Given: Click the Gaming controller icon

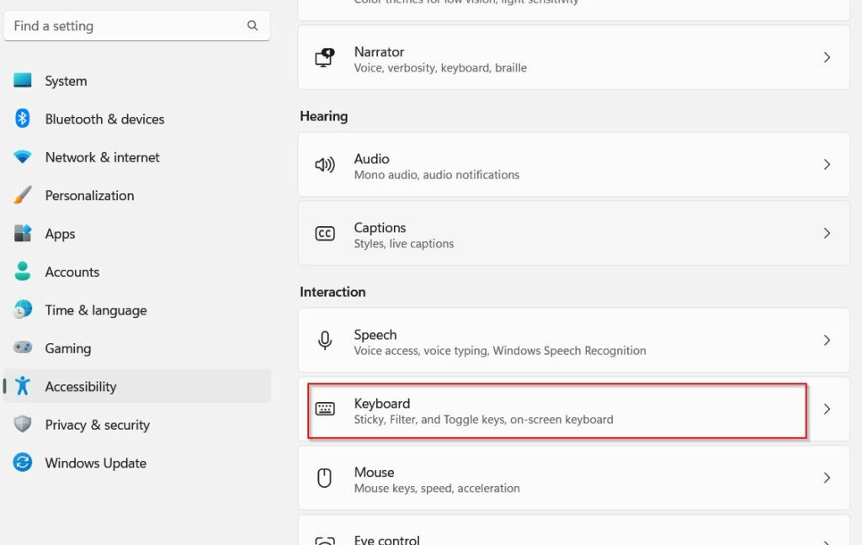Looking at the screenshot, I should 23,348.
